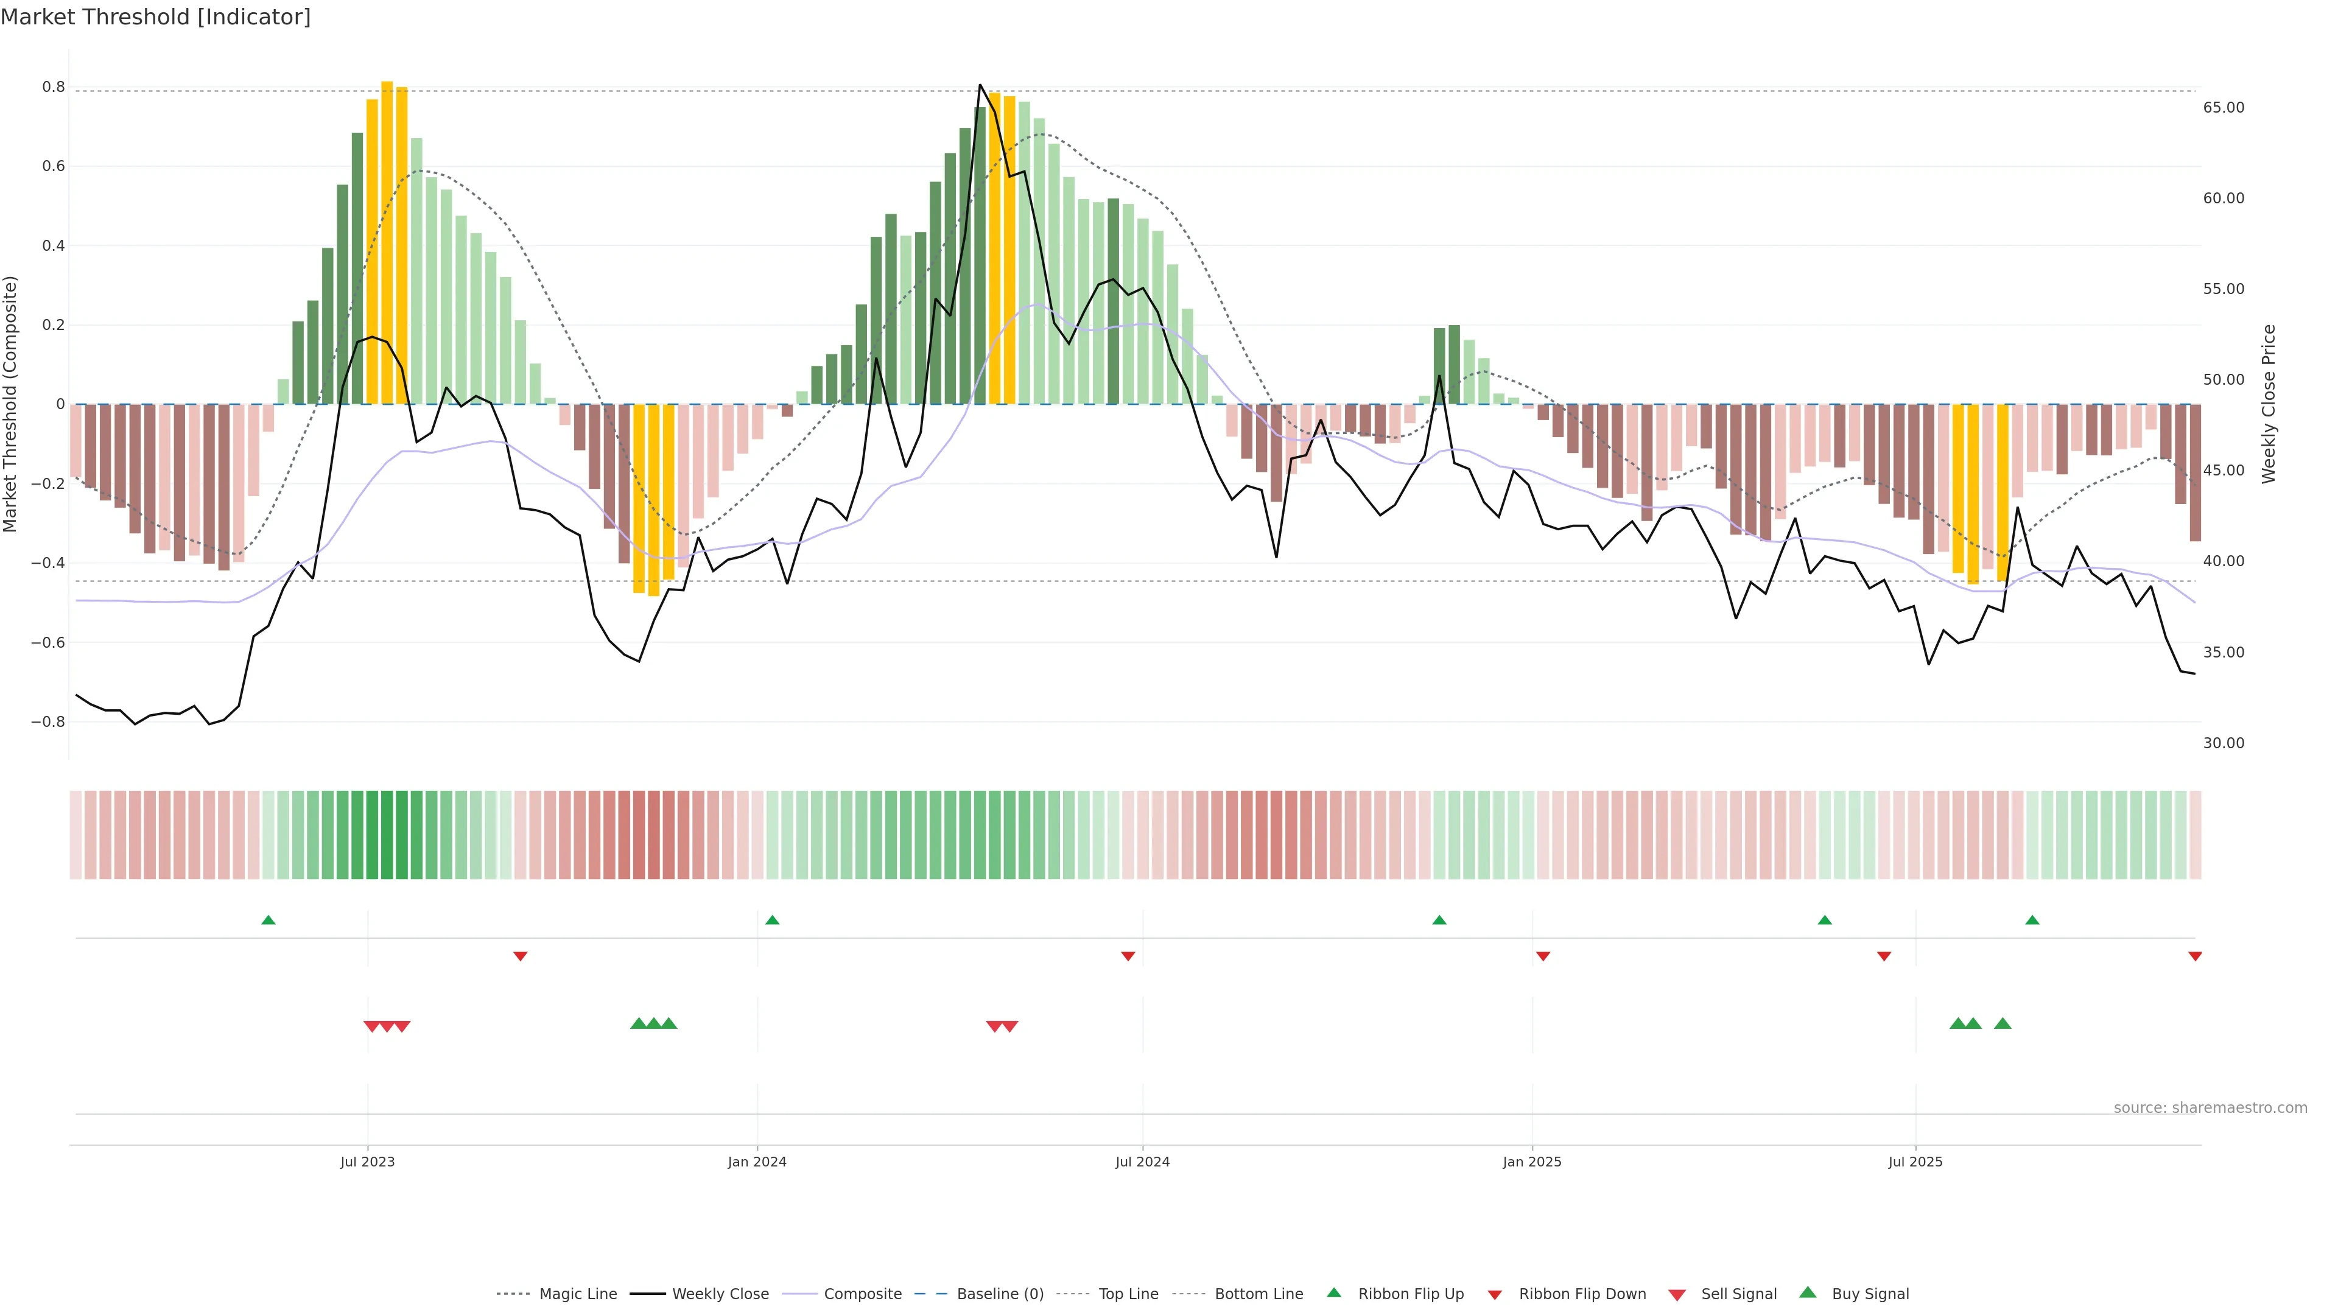Image resolution: width=2338 pixels, height=1315 pixels.
Task: Click the Market Threshold [Indicator] chart title
Action: 155,17
